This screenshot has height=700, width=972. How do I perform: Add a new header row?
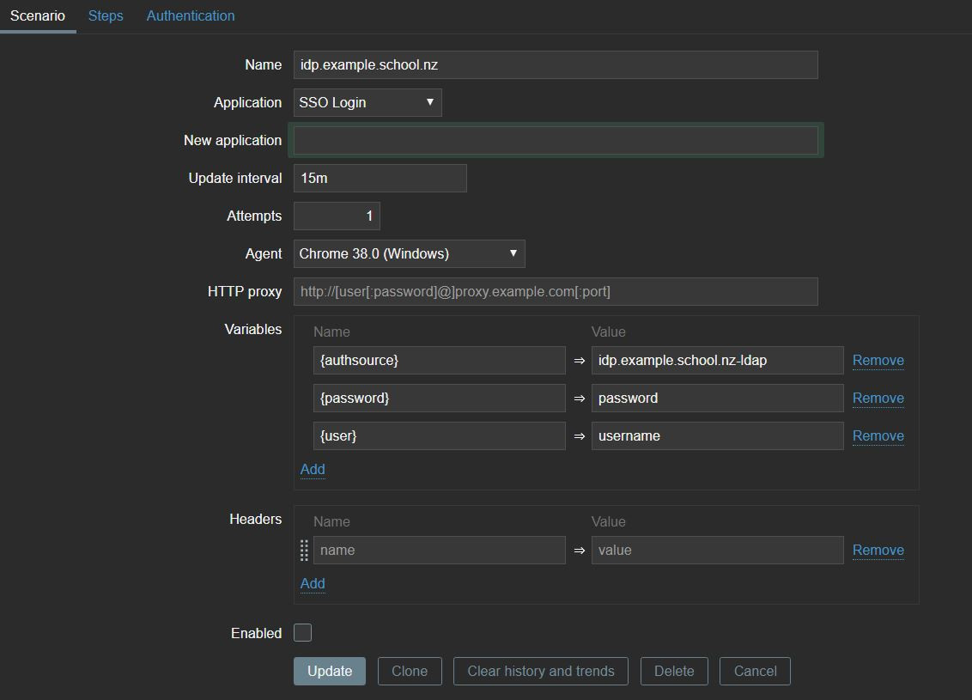click(x=313, y=583)
